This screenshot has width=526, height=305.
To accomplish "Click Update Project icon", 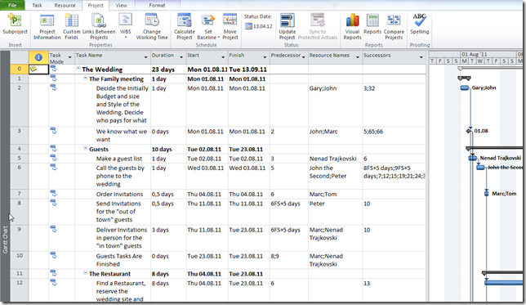I will [x=288, y=20].
